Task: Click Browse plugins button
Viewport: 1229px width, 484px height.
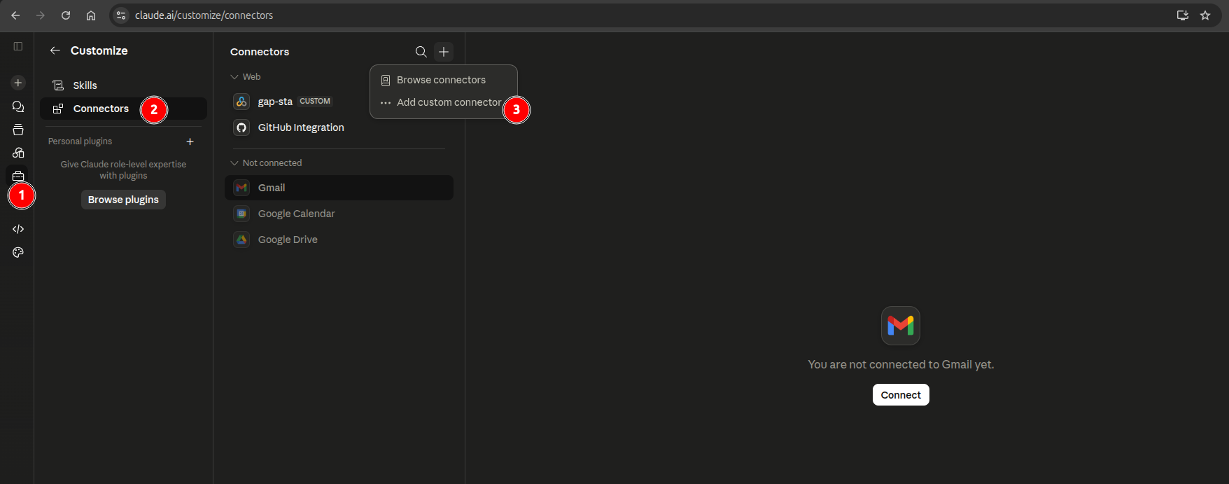Action: 123,200
